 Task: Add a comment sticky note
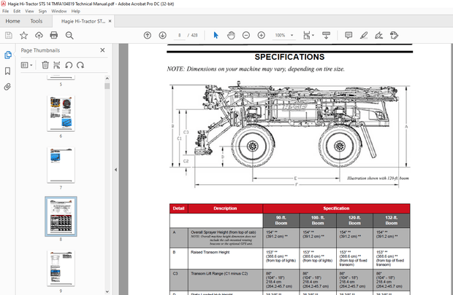point(349,35)
